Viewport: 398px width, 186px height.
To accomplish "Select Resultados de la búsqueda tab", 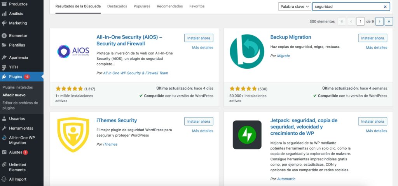I will click(78, 6).
